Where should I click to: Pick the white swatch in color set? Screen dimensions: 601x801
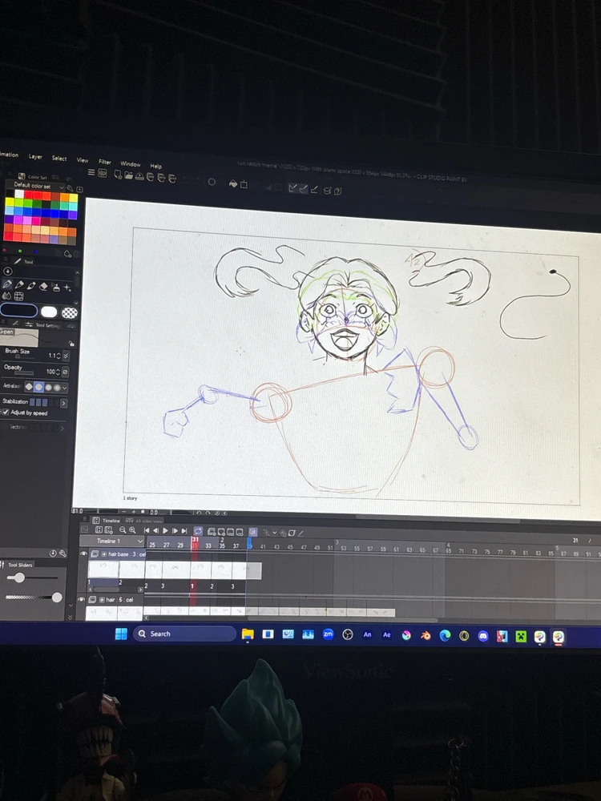[19, 194]
